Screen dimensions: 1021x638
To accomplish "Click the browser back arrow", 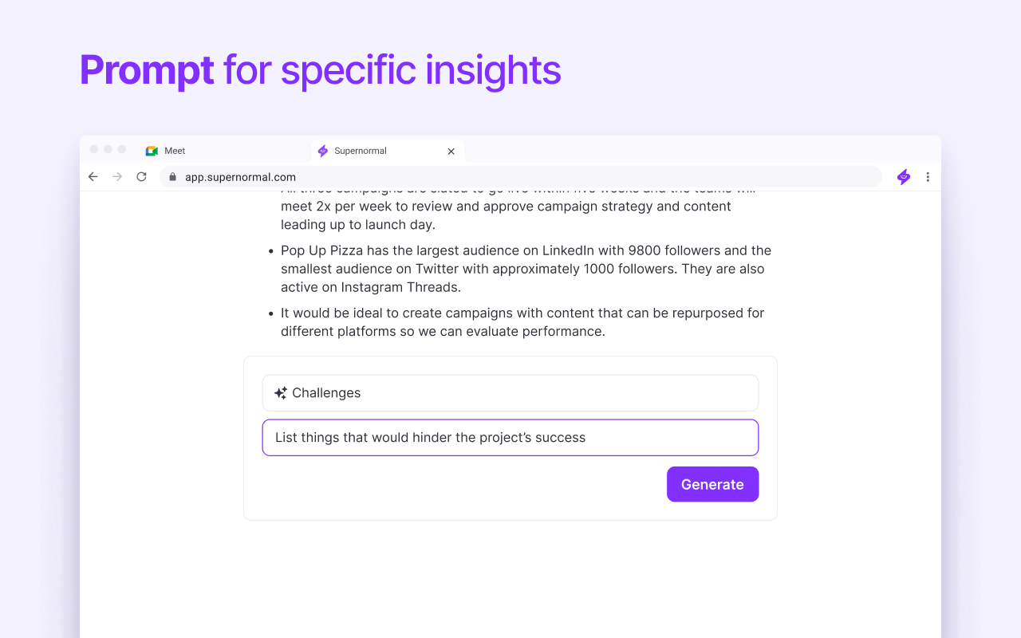I will coord(93,177).
